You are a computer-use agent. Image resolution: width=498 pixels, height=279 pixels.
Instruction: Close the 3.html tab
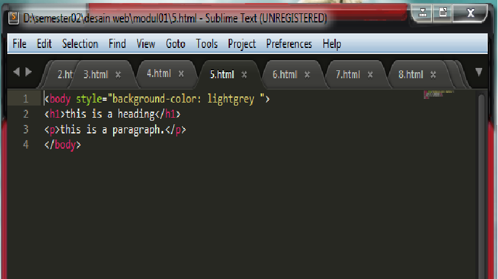coord(118,75)
